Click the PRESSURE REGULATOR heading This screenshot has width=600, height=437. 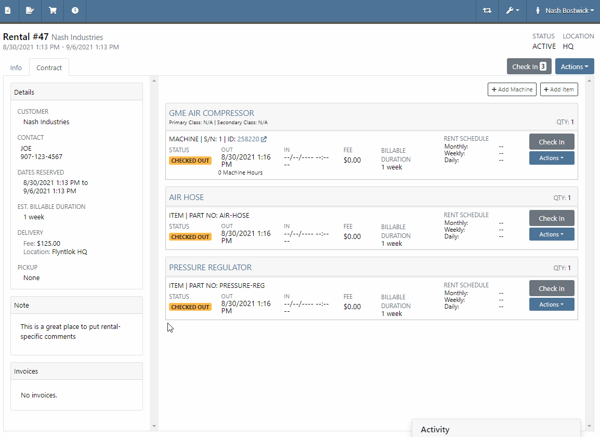[211, 267]
